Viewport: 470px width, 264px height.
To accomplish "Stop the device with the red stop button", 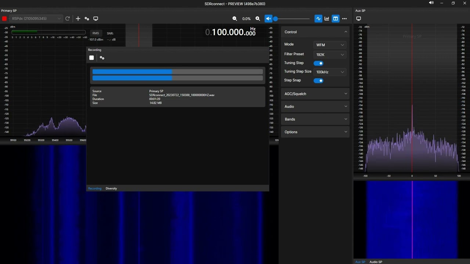I will point(4,19).
